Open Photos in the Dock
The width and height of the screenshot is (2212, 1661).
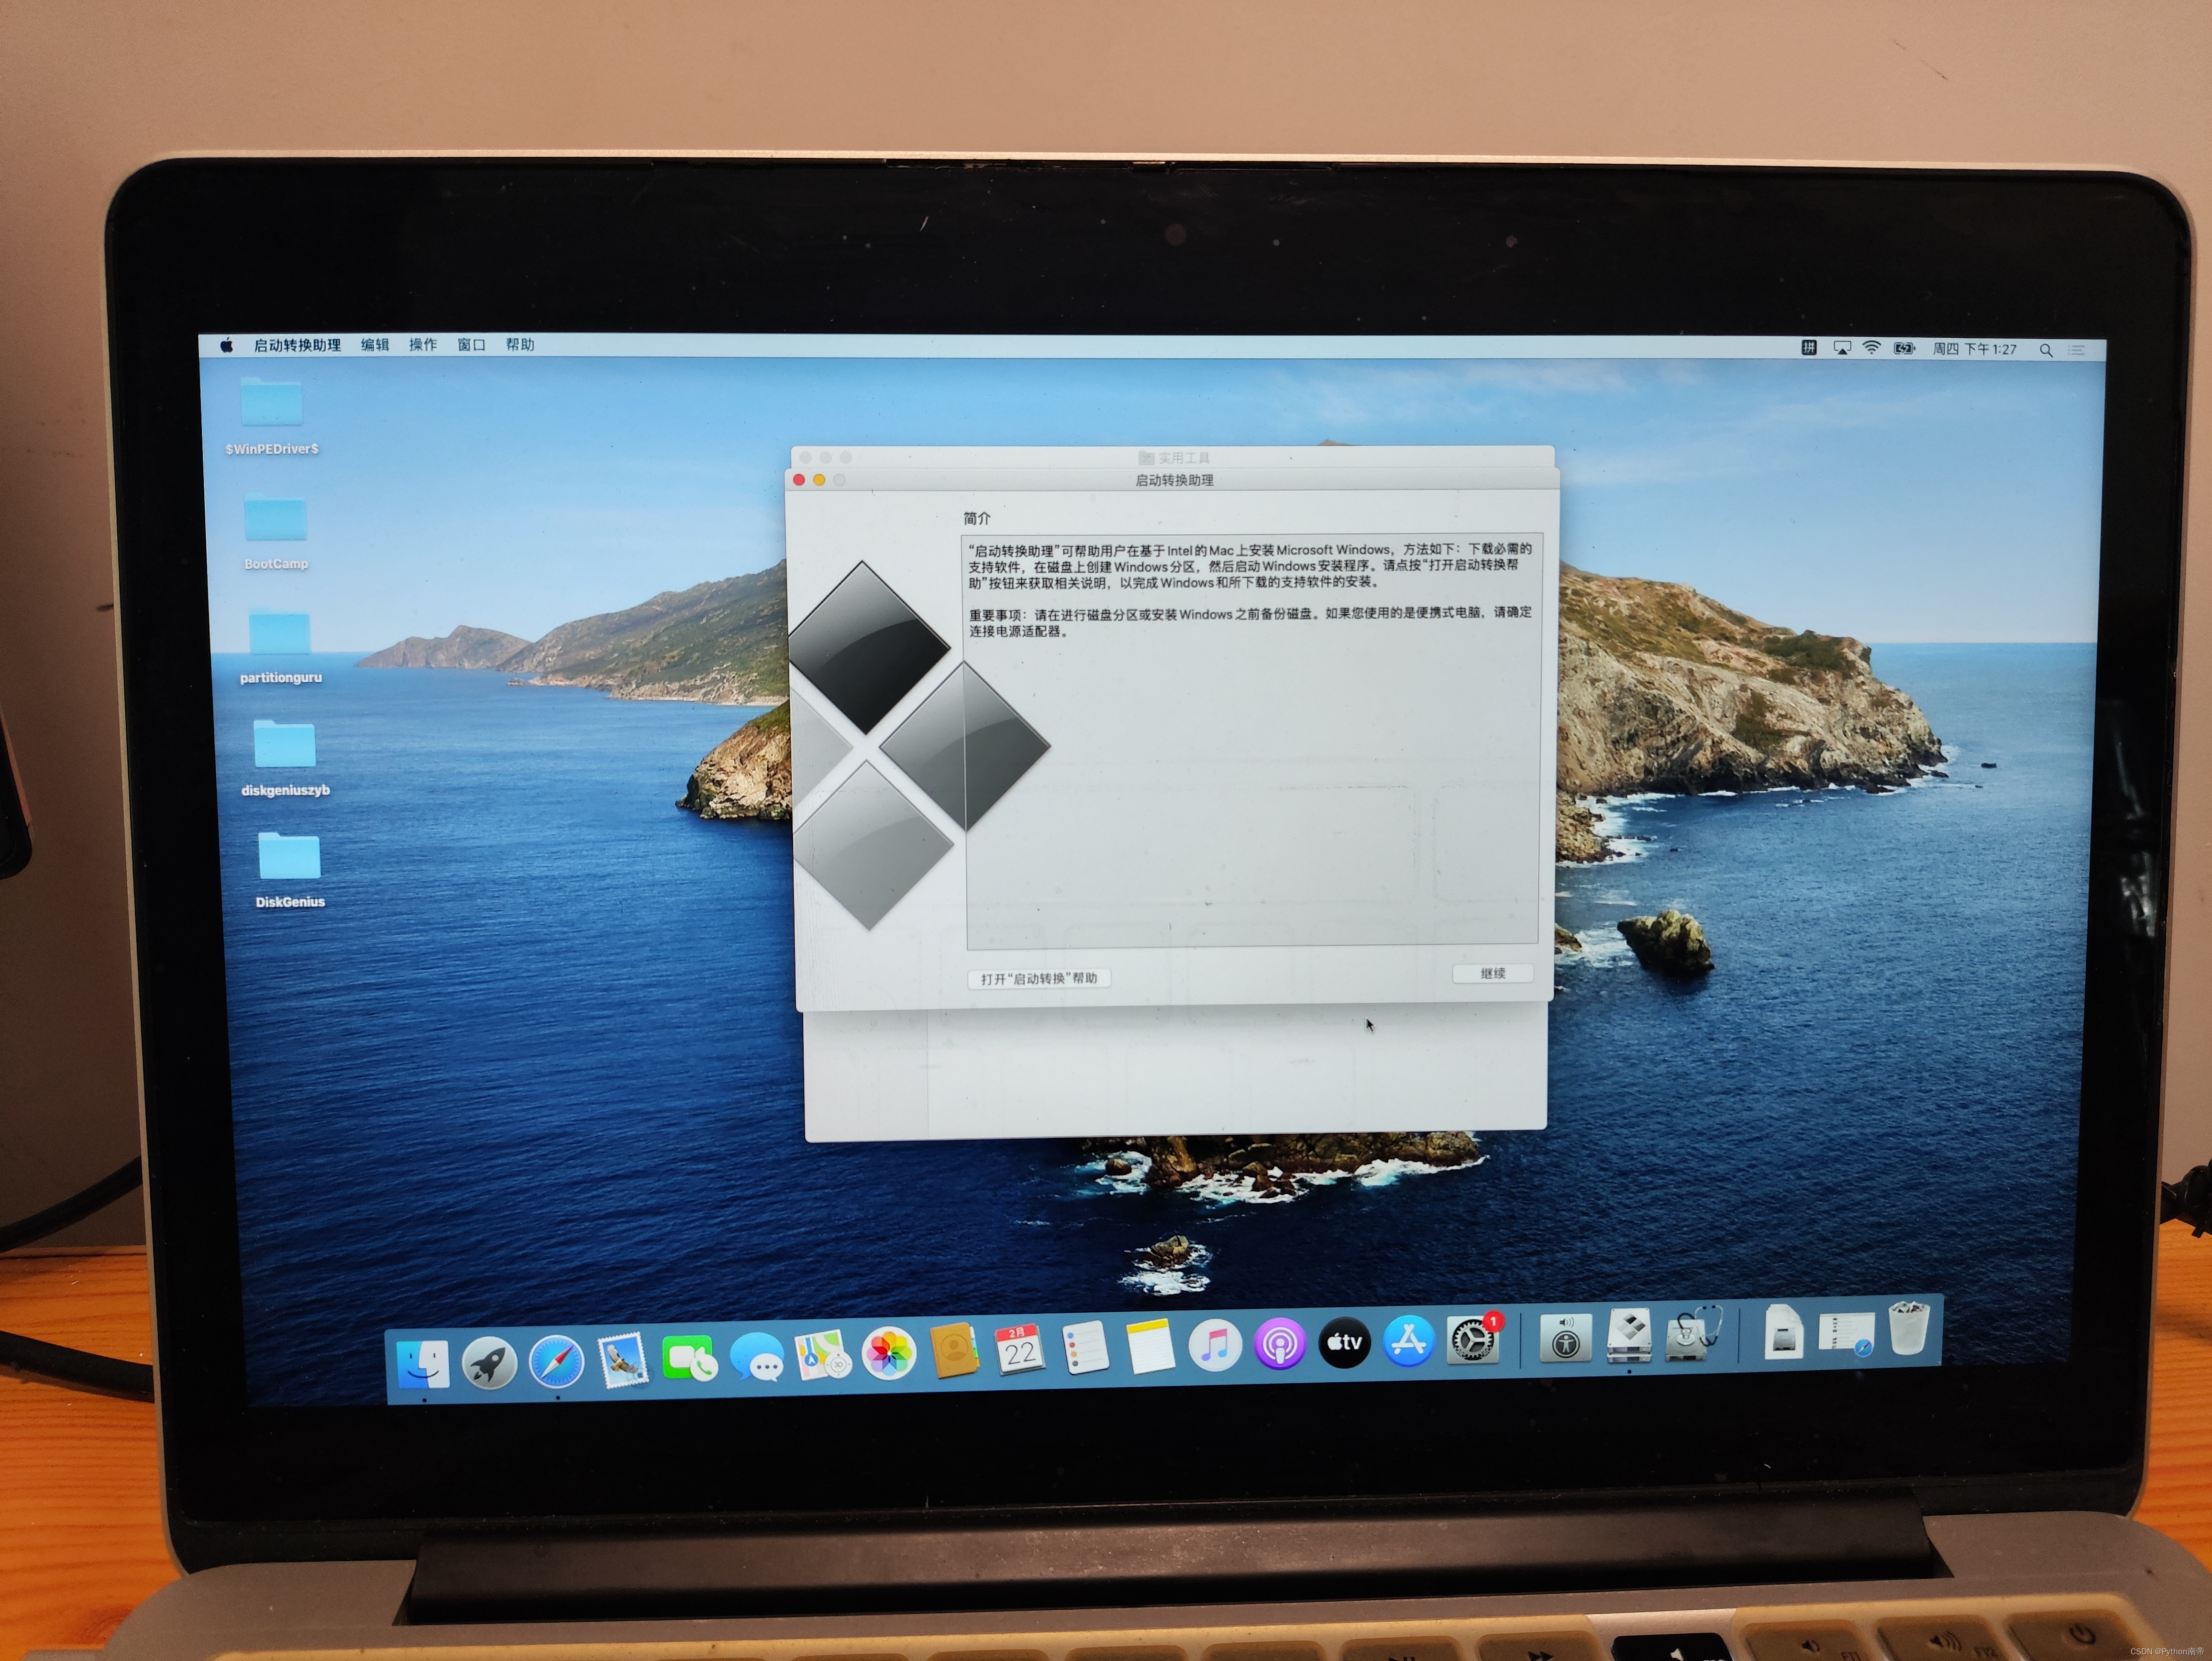pyautogui.click(x=888, y=1354)
